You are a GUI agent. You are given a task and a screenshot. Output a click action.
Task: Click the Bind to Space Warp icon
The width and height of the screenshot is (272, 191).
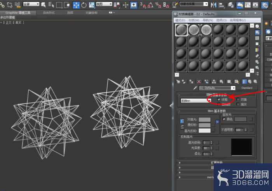pyautogui.click(x=17, y=5)
